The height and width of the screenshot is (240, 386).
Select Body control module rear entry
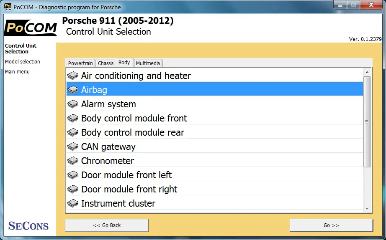click(x=215, y=132)
